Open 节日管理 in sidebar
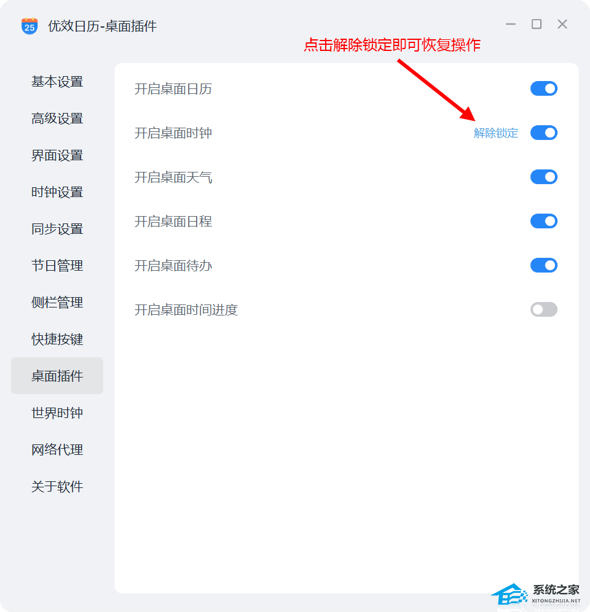 click(57, 266)
